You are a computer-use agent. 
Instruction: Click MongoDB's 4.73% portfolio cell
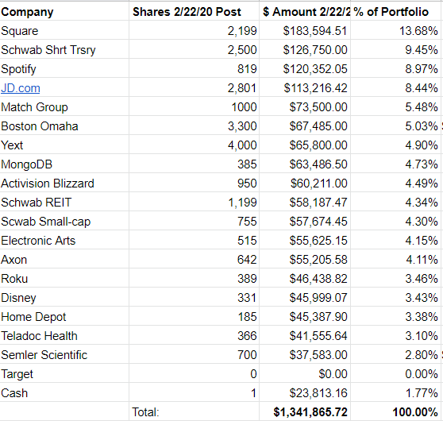(395, 164)
